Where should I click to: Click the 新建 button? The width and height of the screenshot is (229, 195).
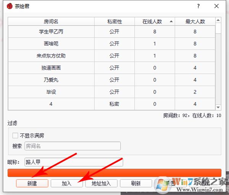[x=32, y=183]
